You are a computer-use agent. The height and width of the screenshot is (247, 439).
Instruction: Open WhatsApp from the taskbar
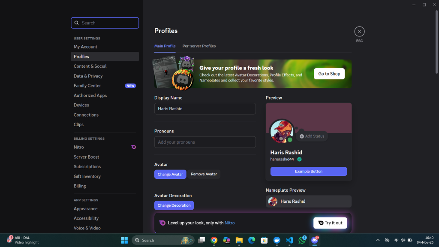pyautogui.click(x=302, y=240)
